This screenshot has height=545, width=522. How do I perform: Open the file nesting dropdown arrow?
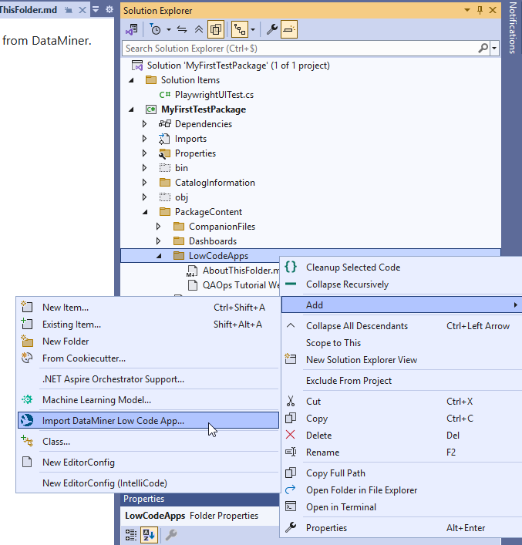[x=253, y=29]
